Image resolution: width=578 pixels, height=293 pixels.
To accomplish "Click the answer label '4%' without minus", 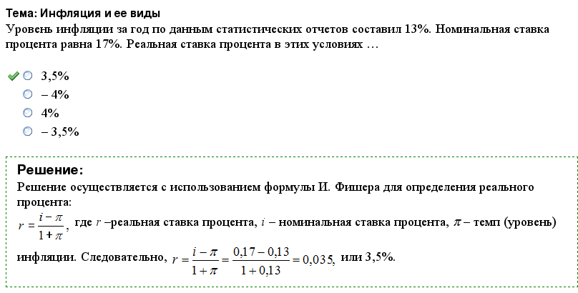I will coord(50,113).
